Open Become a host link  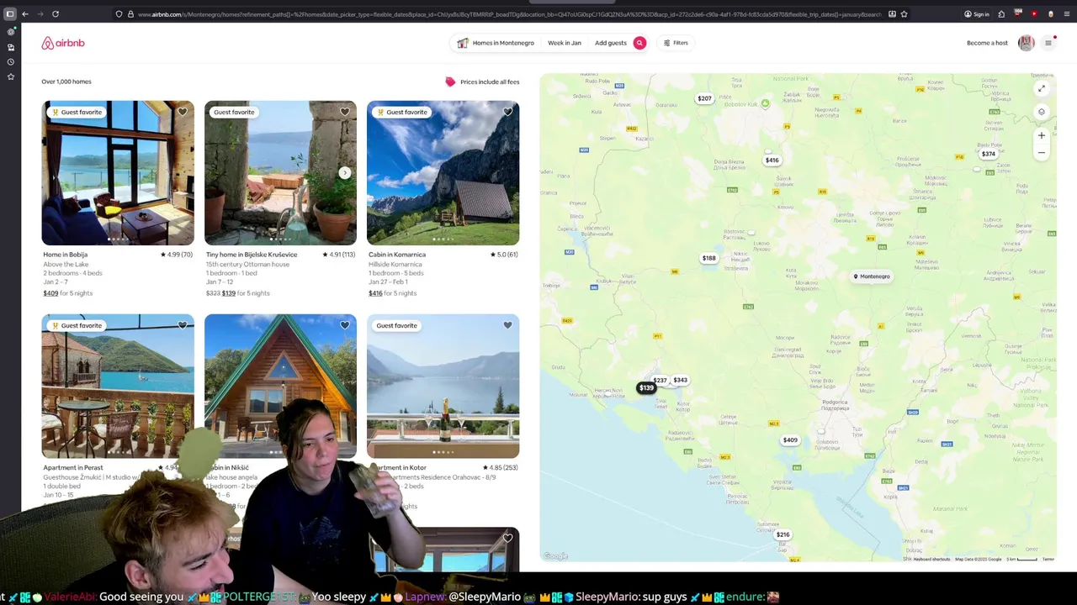(x=987, y=43)
